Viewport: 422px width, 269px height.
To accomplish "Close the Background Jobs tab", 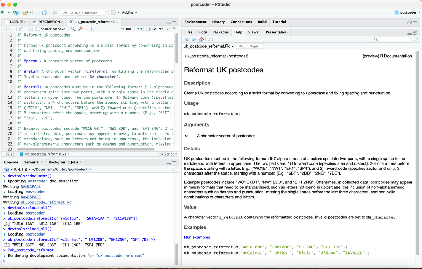I will pos(81,162).
